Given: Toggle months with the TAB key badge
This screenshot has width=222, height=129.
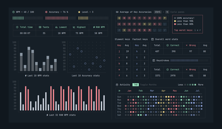Looking at the screenshot, I should tap(136, 85).
